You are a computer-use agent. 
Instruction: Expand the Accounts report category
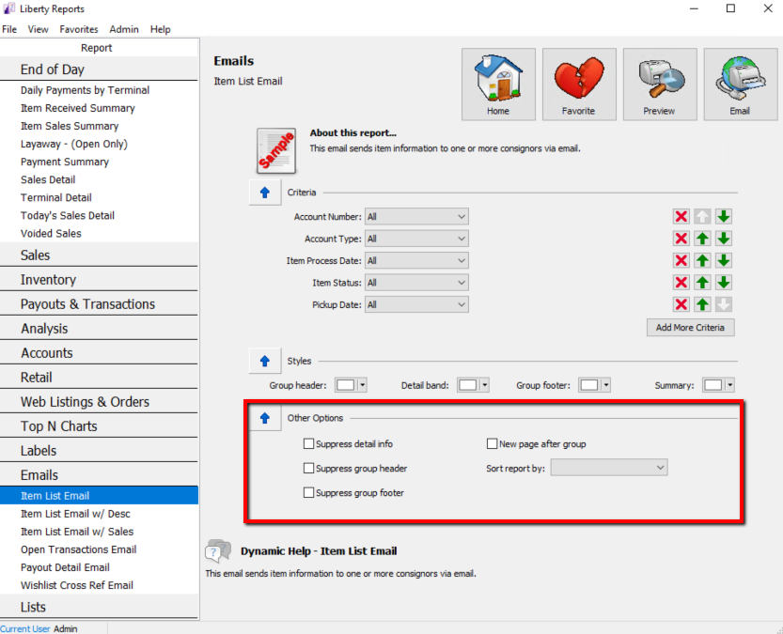point(99,353)
